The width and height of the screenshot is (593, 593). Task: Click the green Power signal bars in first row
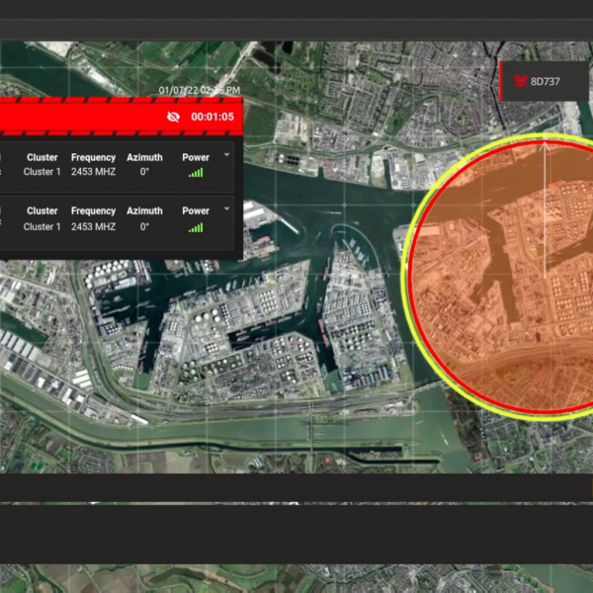pyautogui.click(x=196, y=173)
